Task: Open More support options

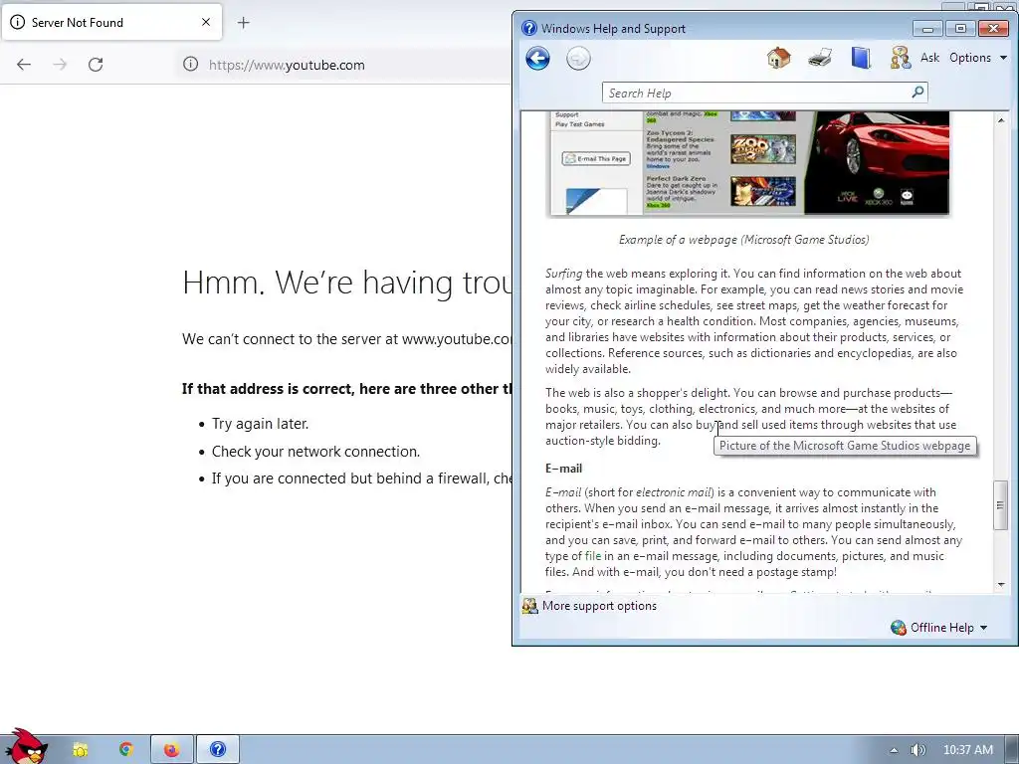Action: coord(589,606)
